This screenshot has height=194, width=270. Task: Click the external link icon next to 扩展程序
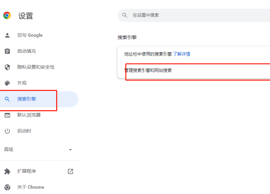pyautogui.click(x=70, y=171)
